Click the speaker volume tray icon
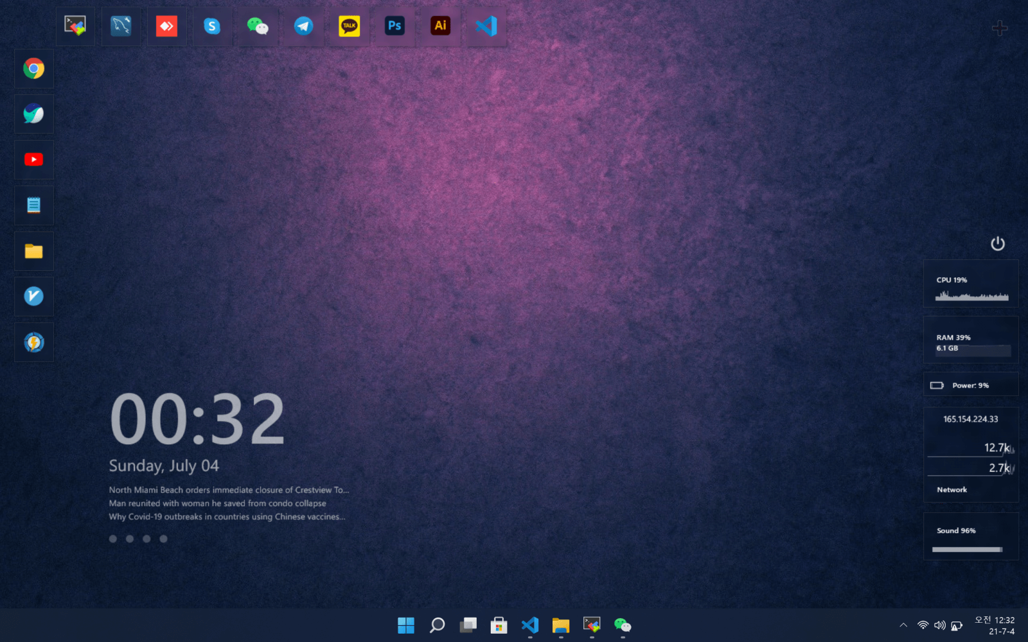 939,625
